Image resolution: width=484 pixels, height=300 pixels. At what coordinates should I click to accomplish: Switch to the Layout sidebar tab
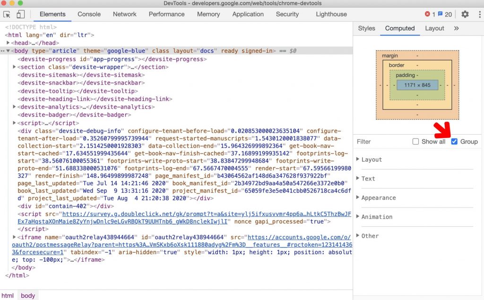click(x=434, y=28)
